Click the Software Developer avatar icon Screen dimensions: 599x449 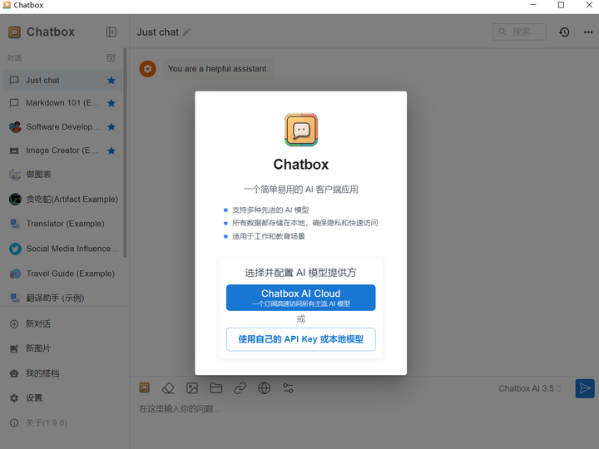pos(15,126)
